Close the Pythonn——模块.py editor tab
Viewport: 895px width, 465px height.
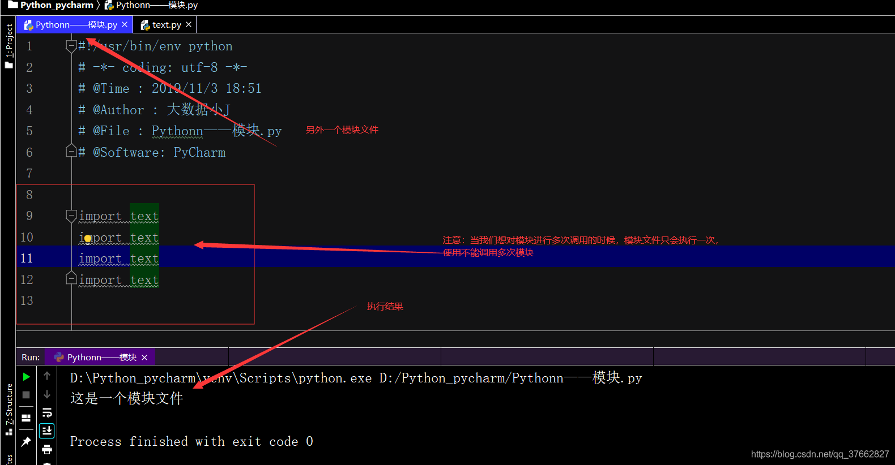tap(125, 24)
